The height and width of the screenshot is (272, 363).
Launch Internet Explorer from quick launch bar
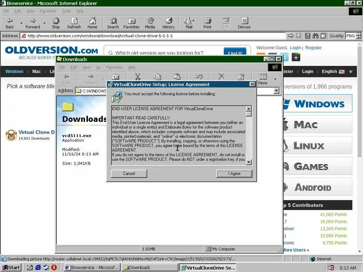point(38,268)
